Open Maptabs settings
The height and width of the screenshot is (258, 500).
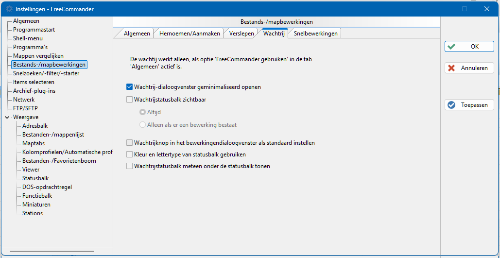(34, 143)
